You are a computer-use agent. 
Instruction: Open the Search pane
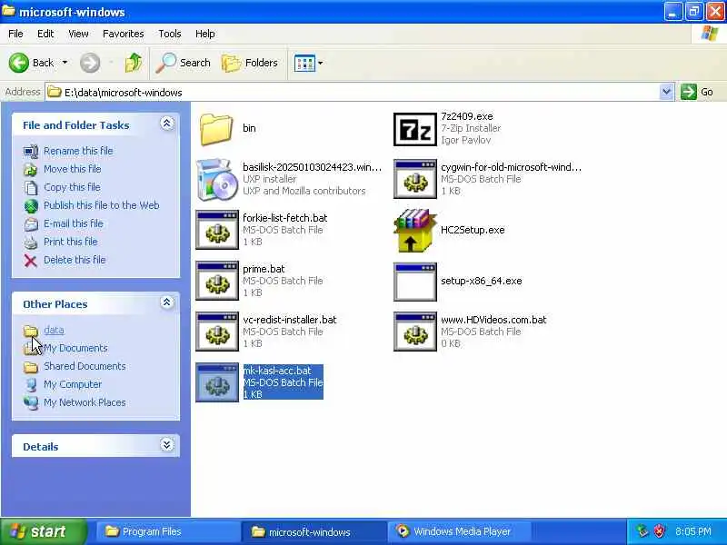tap(183, 63)
